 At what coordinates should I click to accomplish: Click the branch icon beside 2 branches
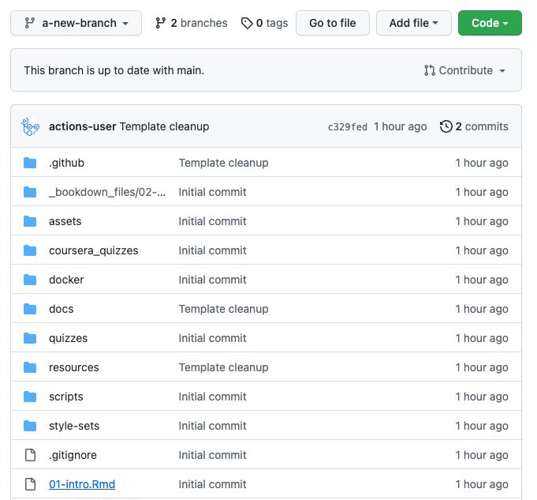pos(160,23)
